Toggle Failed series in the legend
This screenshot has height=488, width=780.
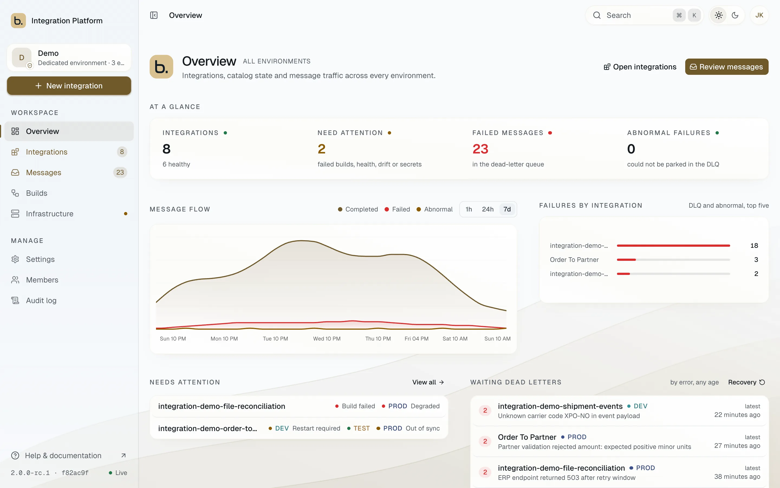click(397, 209)
